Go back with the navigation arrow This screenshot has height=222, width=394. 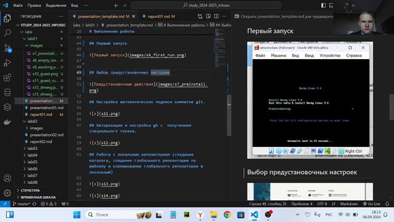click(x=116, y=6)
